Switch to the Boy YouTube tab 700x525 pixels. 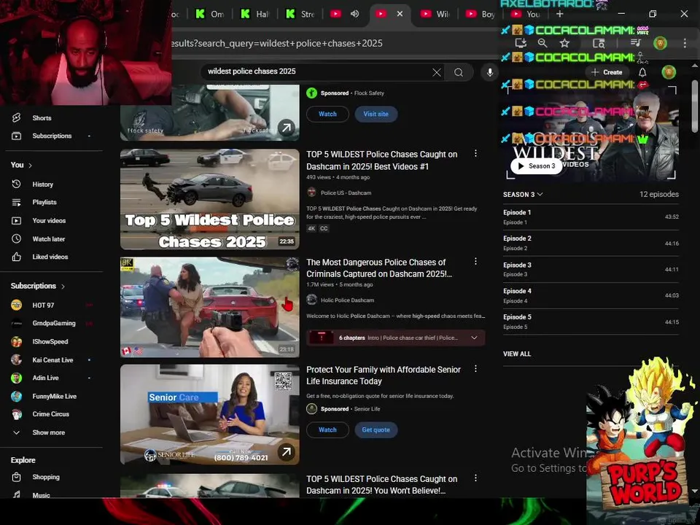pos(481,15)
